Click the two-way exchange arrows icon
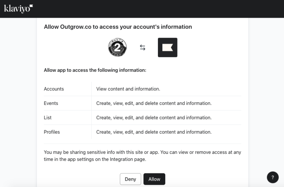 click(x=142, y=47)
